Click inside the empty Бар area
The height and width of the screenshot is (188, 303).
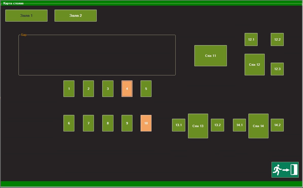point(97,55)
